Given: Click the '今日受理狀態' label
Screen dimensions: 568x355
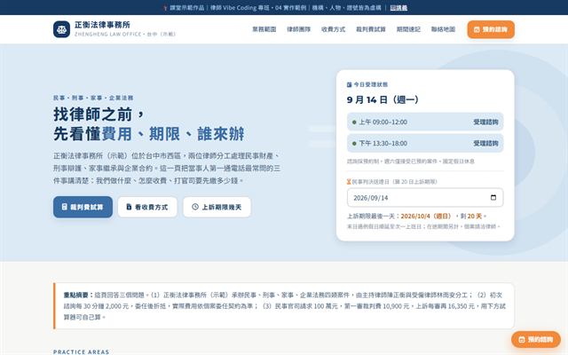Looking at the screenshot, I should [371, 85].
